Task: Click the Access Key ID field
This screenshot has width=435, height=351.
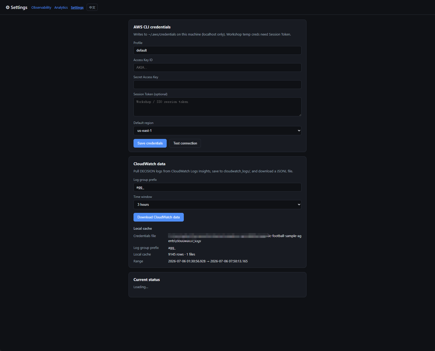Action: click(x=217, y=68)
